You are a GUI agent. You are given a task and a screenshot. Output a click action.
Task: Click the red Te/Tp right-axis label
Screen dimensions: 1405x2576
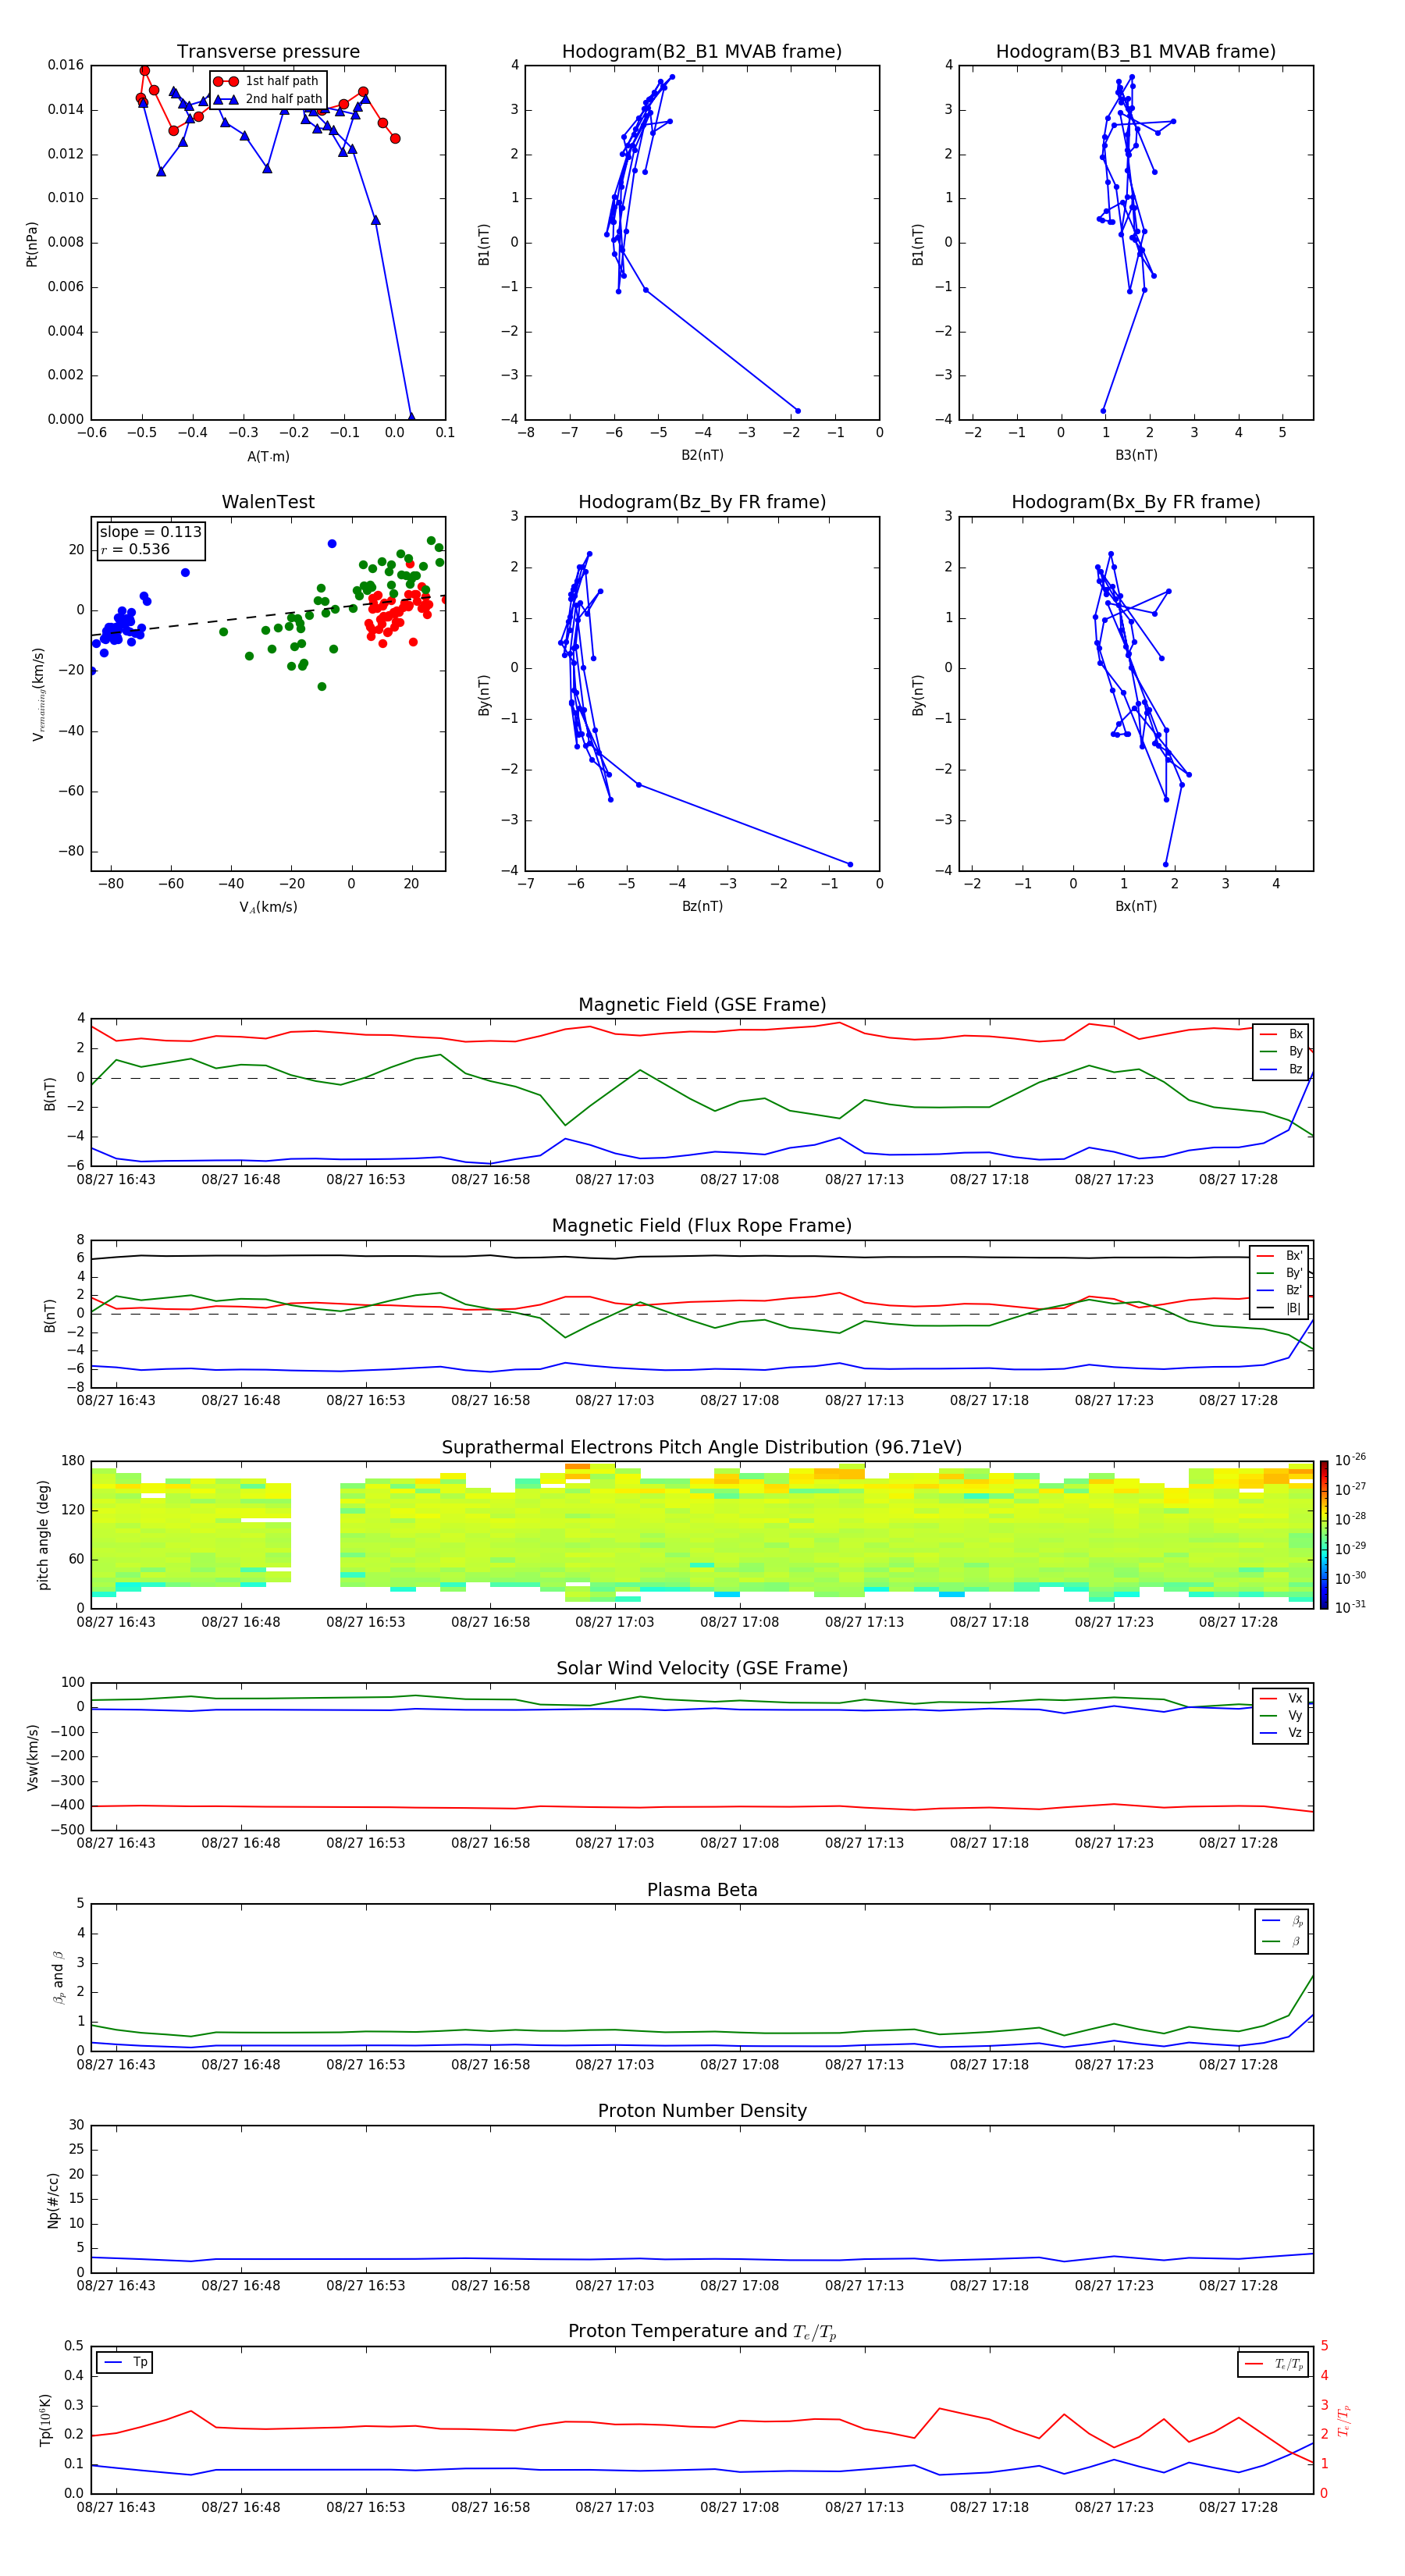(x=1345, y=2420)
